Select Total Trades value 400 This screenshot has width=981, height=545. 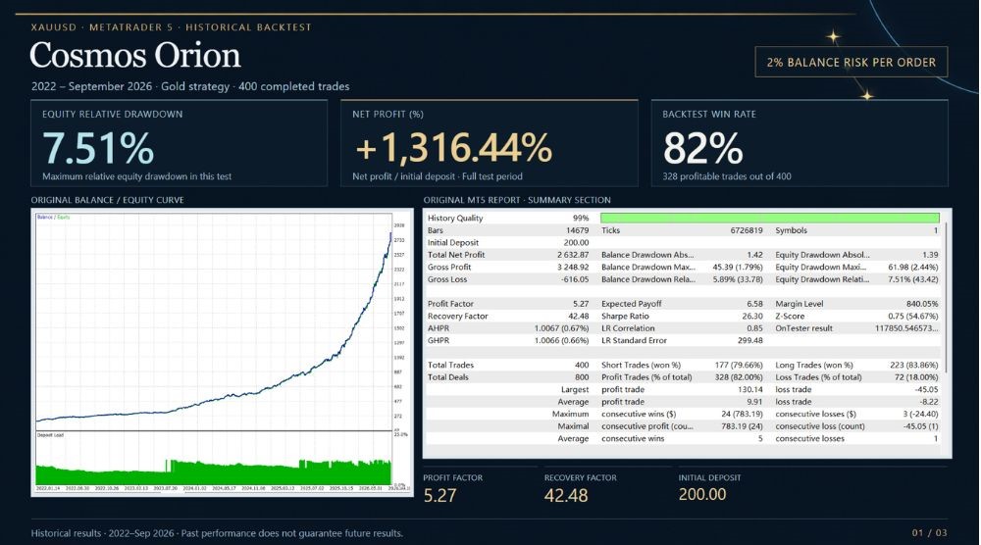pos(582,365)
